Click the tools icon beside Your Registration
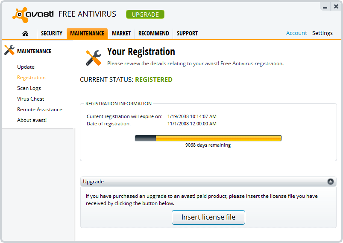The width and height of the screenshot is (343, 243). pos(94,58)
